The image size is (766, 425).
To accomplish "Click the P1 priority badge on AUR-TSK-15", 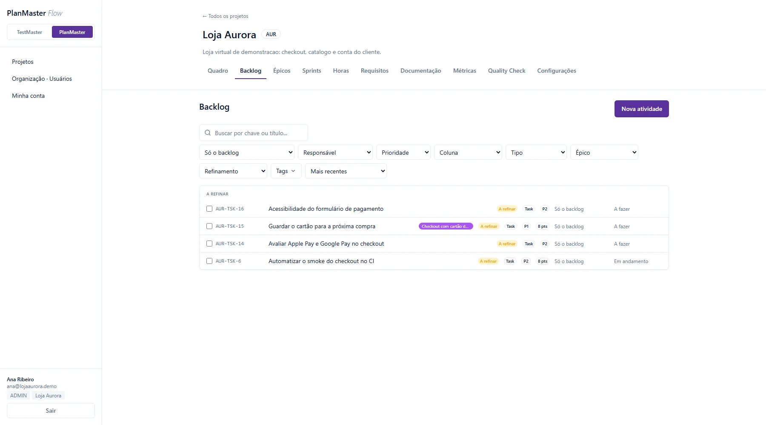I will [x=526, y=227].
